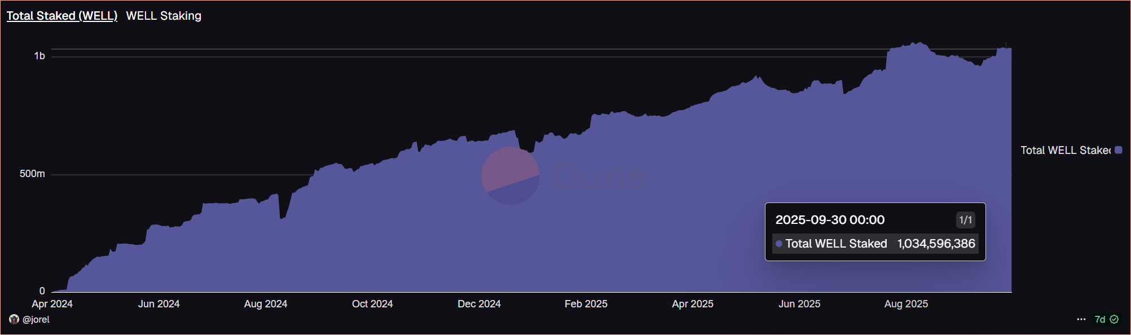The height and width of the screenshot is (335, 1131).
Task: Click the author avatar icon next to @jorel
Action: pos(14,319)
